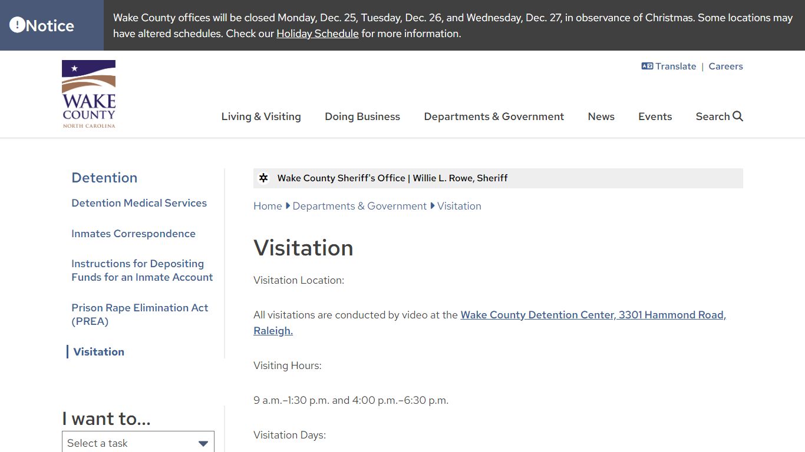Expand the Select a task dropdown
Viewport: 805px width, 452px height.
138,443
